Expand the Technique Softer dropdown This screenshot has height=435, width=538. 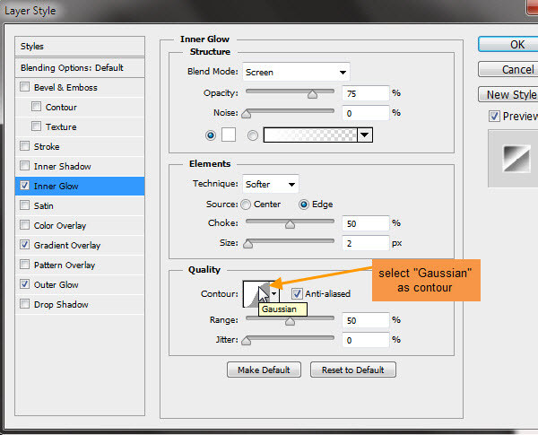click(270, 184)
